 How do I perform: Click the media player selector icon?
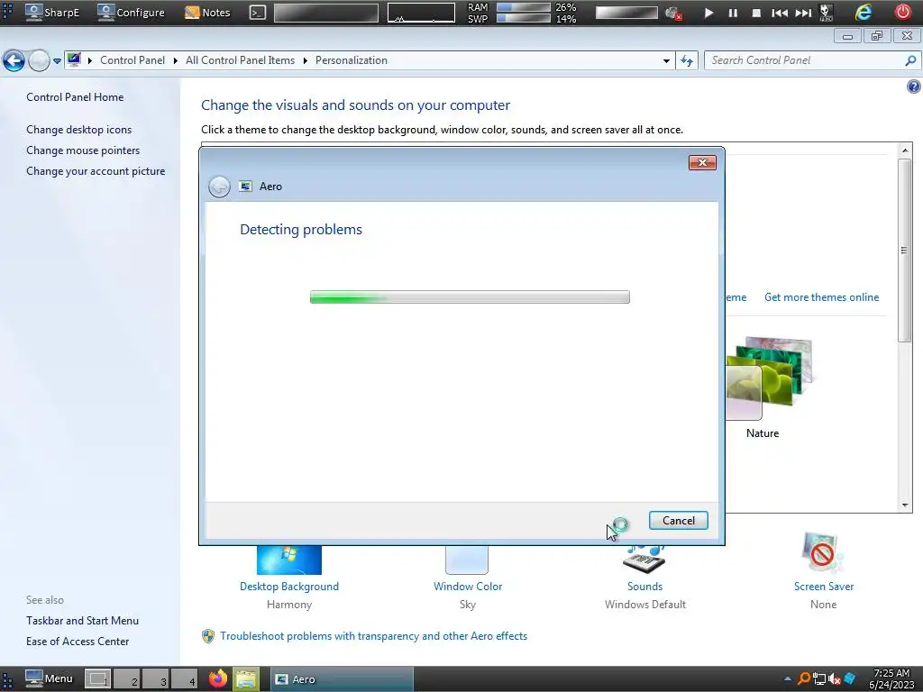coord(826,13)
